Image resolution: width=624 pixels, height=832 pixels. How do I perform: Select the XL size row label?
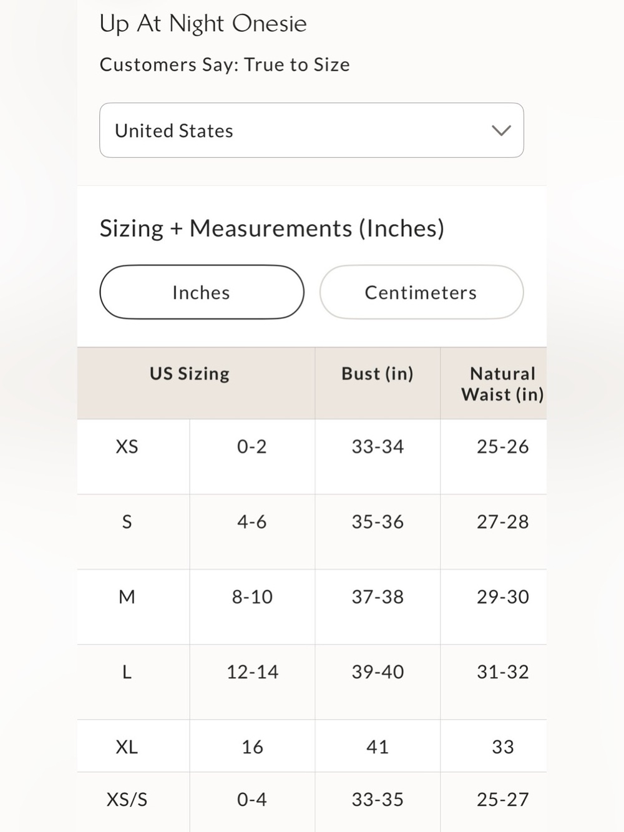pyautogui.click(x=127, y=746)
